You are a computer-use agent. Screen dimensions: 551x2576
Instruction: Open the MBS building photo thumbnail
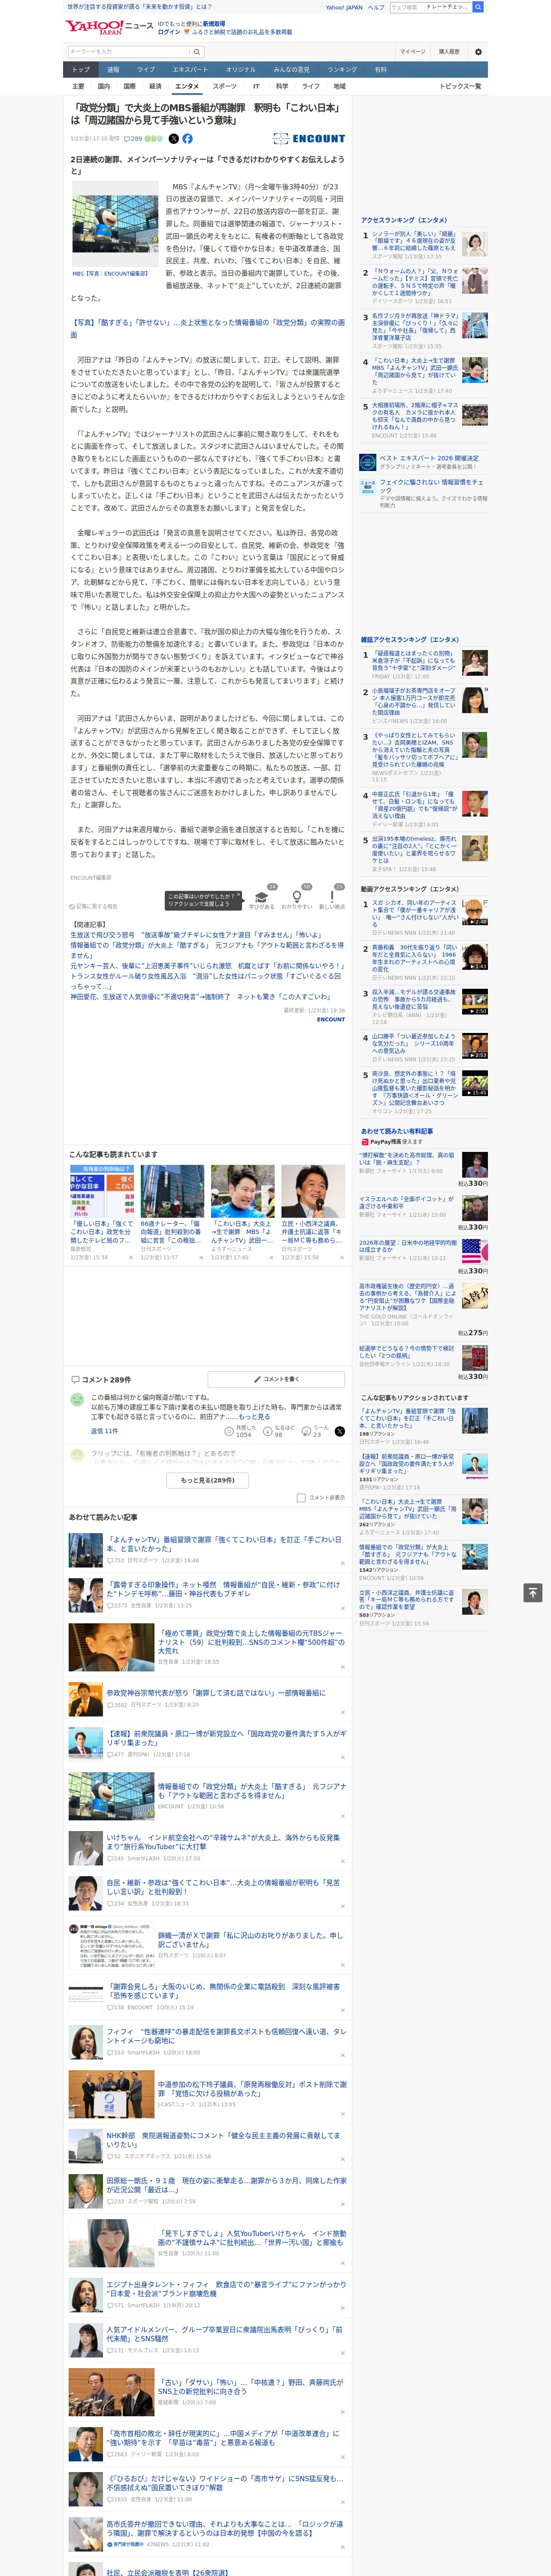pos(114,224)
